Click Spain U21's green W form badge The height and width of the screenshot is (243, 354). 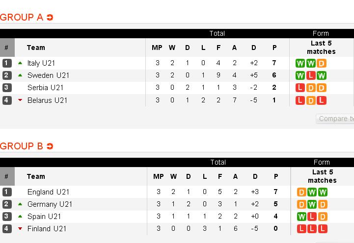click(x=301, y=217)
